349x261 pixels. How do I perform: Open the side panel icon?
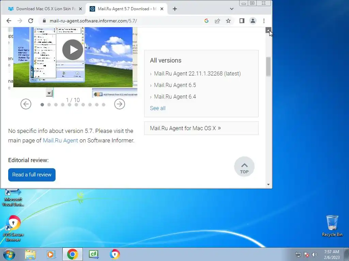pos(242,21)
